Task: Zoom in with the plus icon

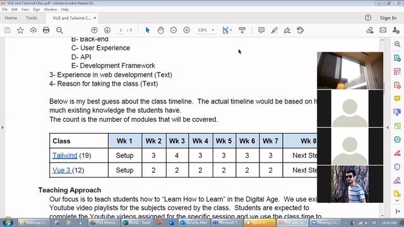Action: (187, 30)
